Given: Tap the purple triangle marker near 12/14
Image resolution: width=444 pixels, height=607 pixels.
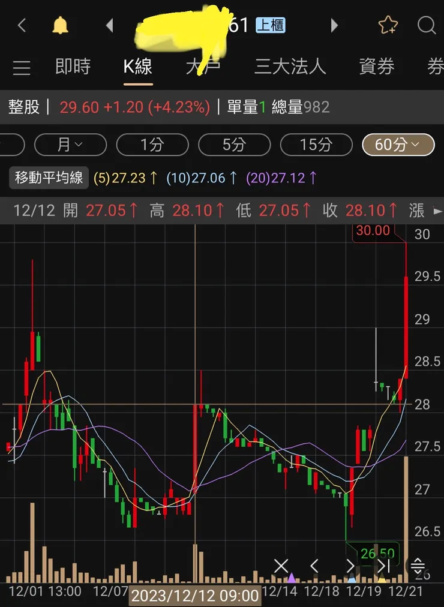Looking at the screenshot, I should pyautogui.click(x=292, y=578).
